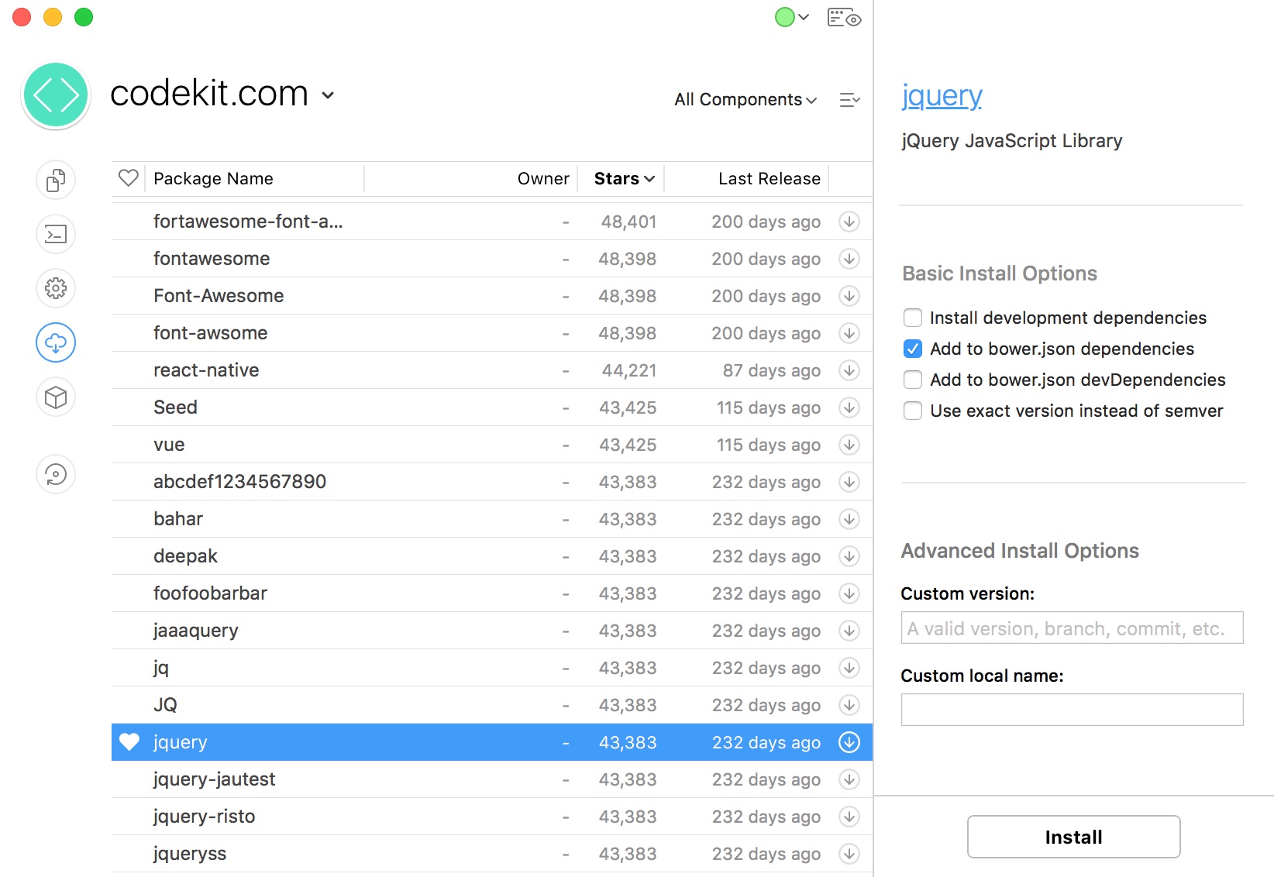Viewport: 1274px width, 877px height.
Task: Open the Files view in sidebar
Action: click(56, 181)
